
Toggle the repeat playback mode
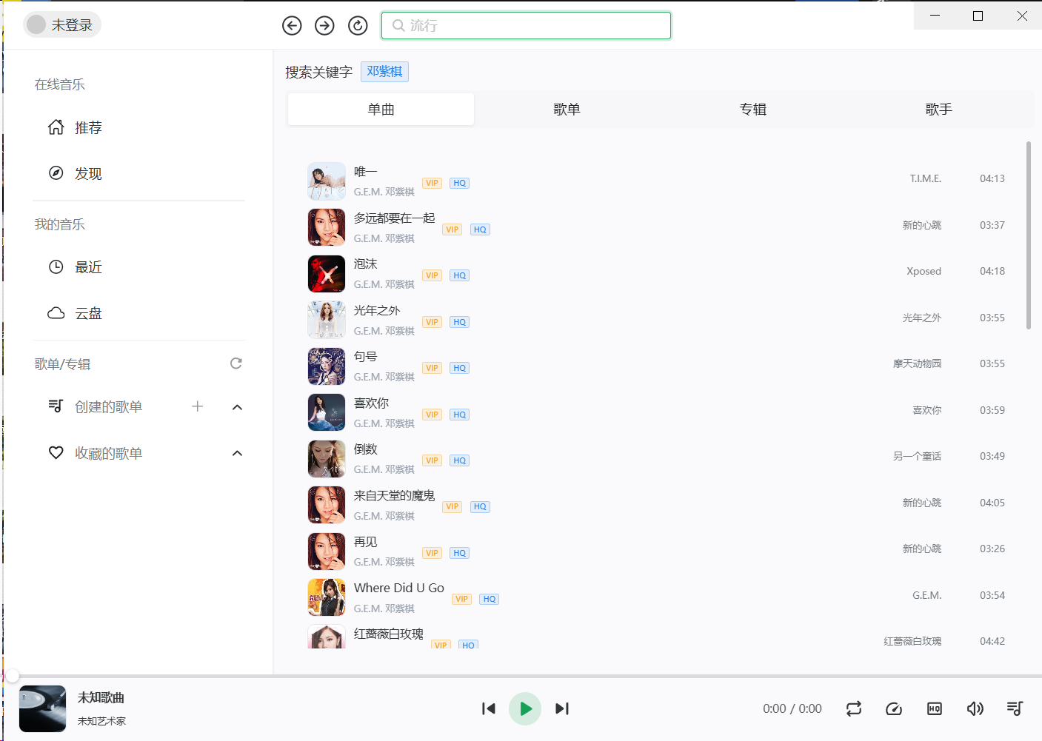pyautogui.click(x=853, y=708)
